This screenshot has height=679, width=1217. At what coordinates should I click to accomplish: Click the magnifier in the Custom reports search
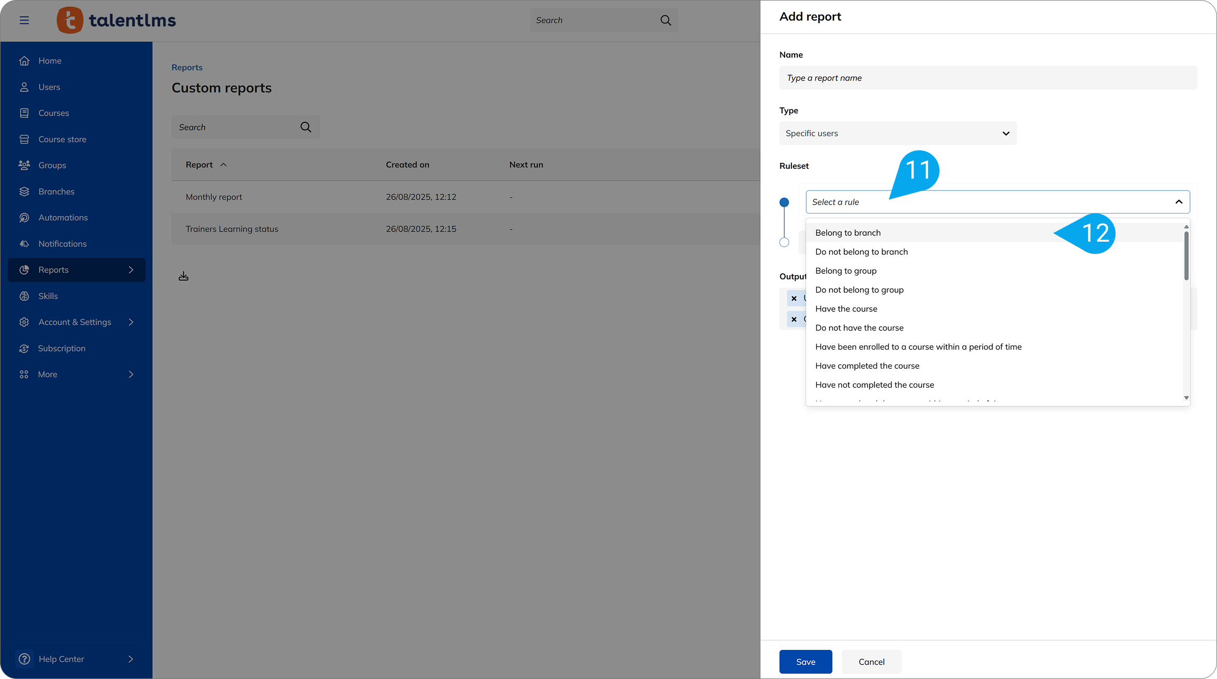[306, 127]
